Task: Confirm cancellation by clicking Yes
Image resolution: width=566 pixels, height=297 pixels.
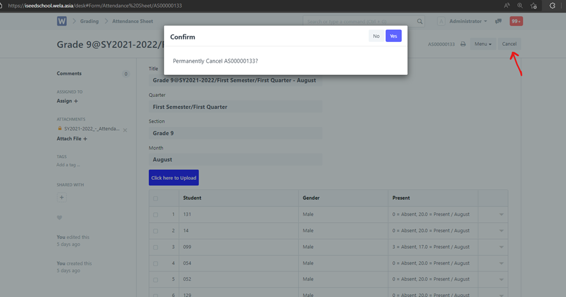Action: click(394, 36)
